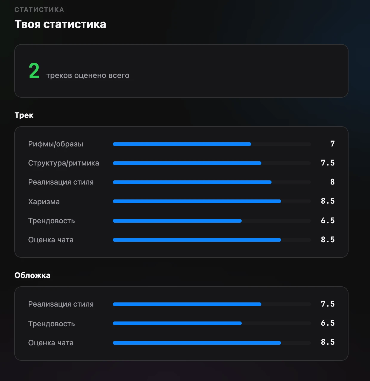Click the 6.5 Трендовость score under Обложка

[328, 323]
